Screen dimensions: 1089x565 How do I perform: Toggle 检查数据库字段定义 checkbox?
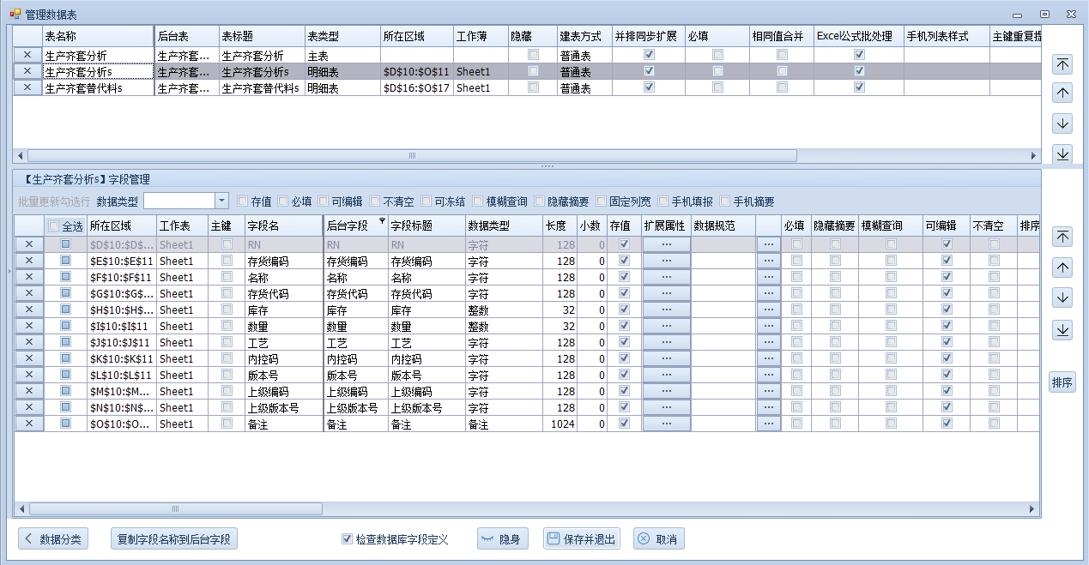pyautogui.click(x=347, y=539)
